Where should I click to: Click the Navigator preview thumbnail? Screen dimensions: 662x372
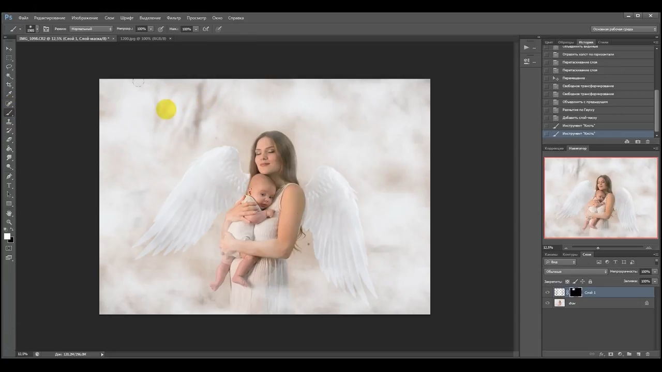(601, 198)
